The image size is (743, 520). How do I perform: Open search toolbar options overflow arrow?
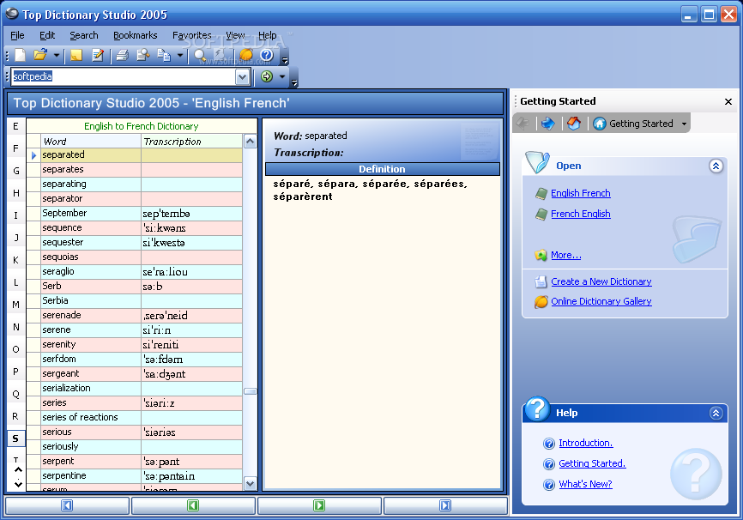click(x=294, y=82)
